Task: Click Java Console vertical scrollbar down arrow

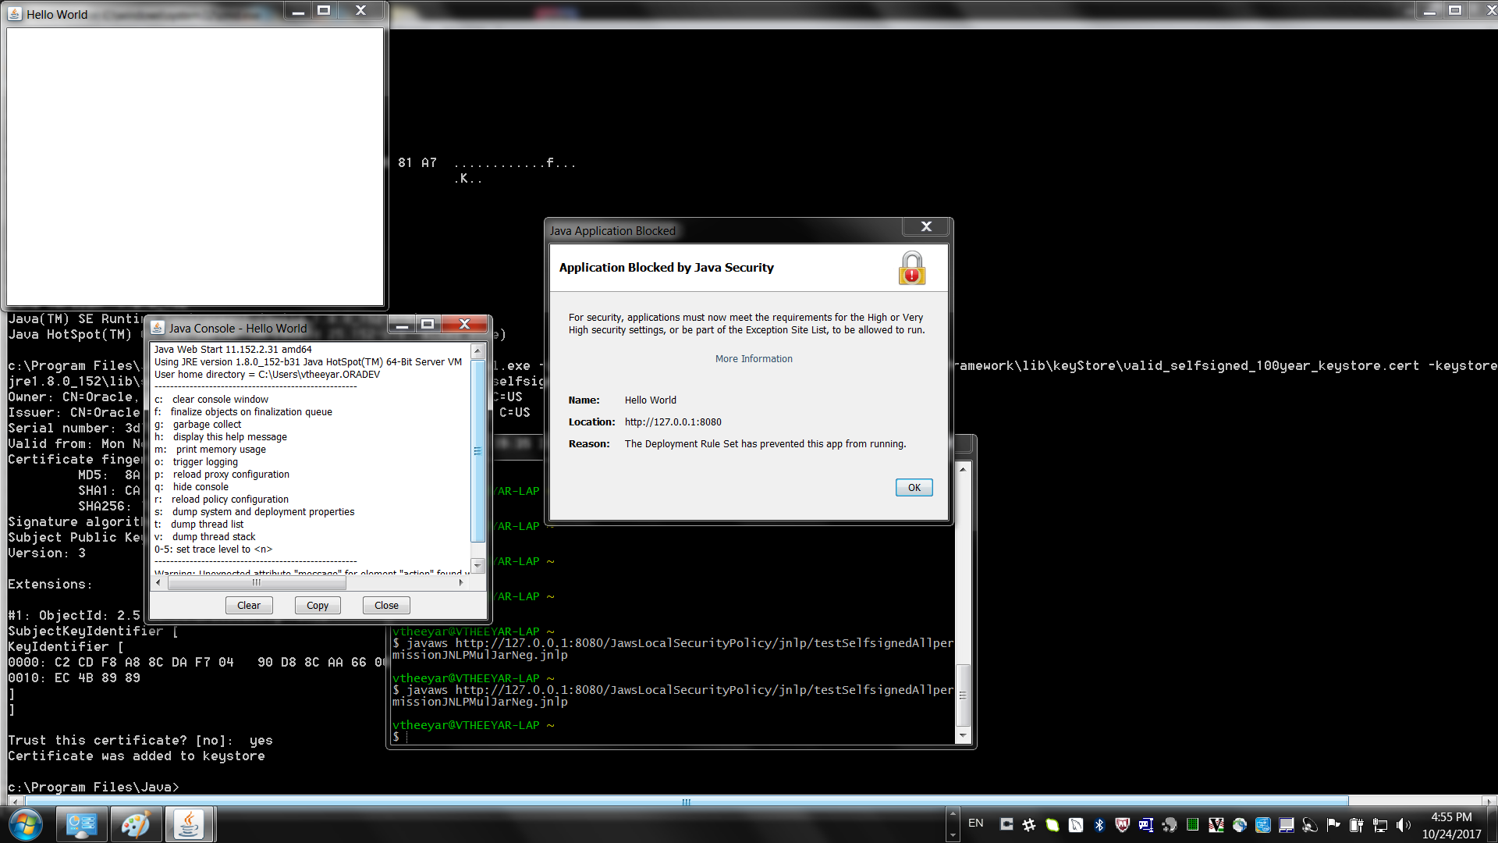Action: point(477,565)
